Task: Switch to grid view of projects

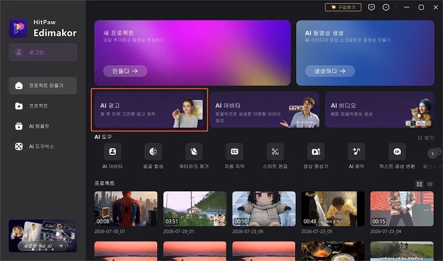Action: point(420,184)
